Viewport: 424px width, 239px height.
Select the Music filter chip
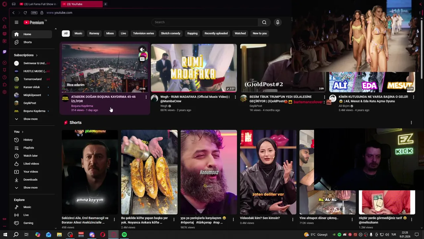[78, 33]
